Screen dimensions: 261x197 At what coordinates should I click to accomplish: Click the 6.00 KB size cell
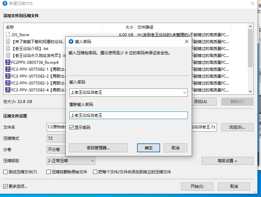(126, 35)
